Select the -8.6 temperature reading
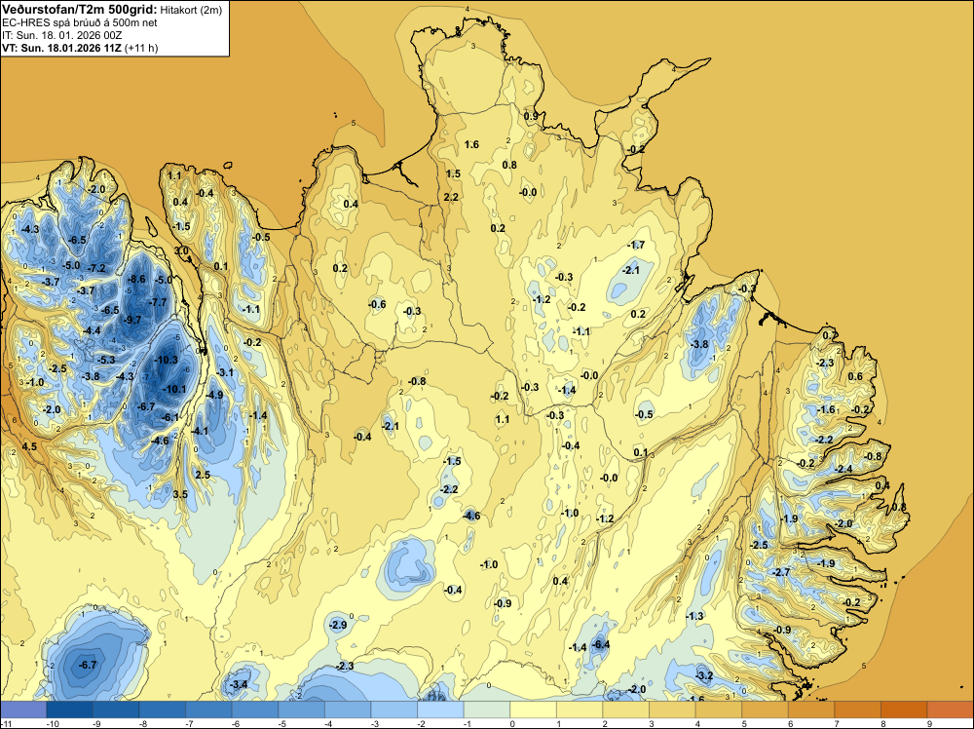 pyautogui.click(x=136, y=279)
